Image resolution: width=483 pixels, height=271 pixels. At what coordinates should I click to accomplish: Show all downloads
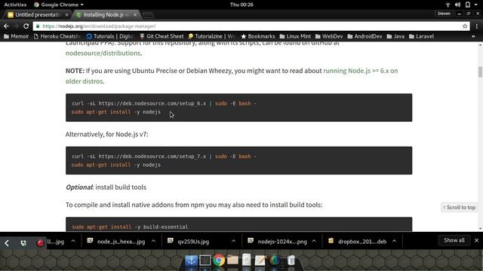coord(454,240)
